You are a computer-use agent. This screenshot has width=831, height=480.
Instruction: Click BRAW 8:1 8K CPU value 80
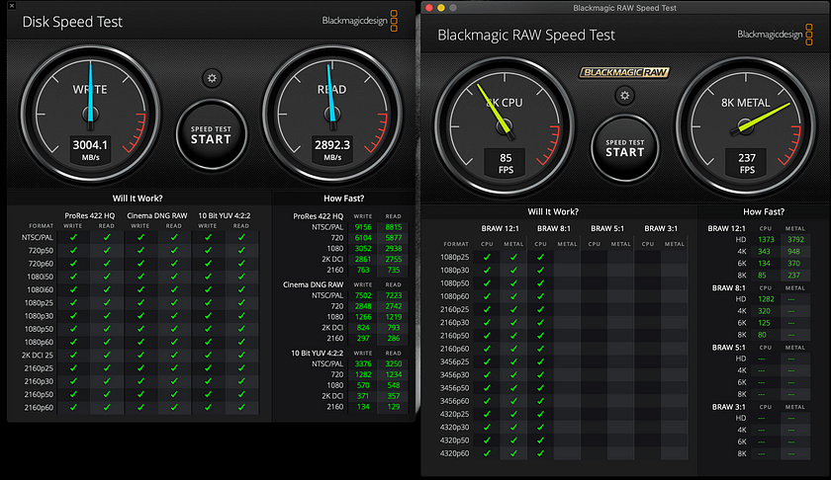[x=762, y=335]
